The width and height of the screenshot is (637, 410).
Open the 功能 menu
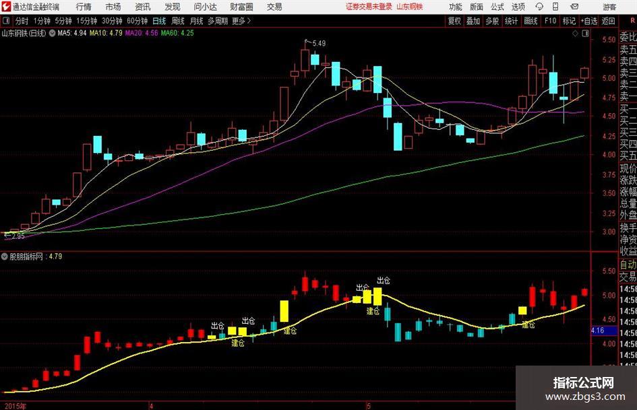pyautogui.click(x=456, y=7)
